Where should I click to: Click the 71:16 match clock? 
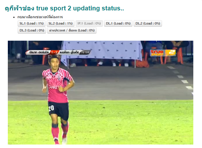pyautogui.click(x=85, y=52)
